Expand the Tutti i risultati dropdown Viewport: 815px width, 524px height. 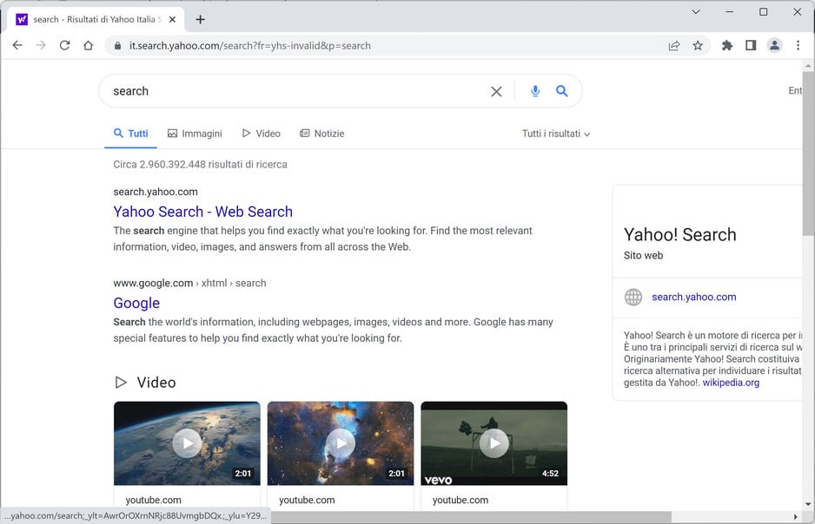click(x=556, y=134)
